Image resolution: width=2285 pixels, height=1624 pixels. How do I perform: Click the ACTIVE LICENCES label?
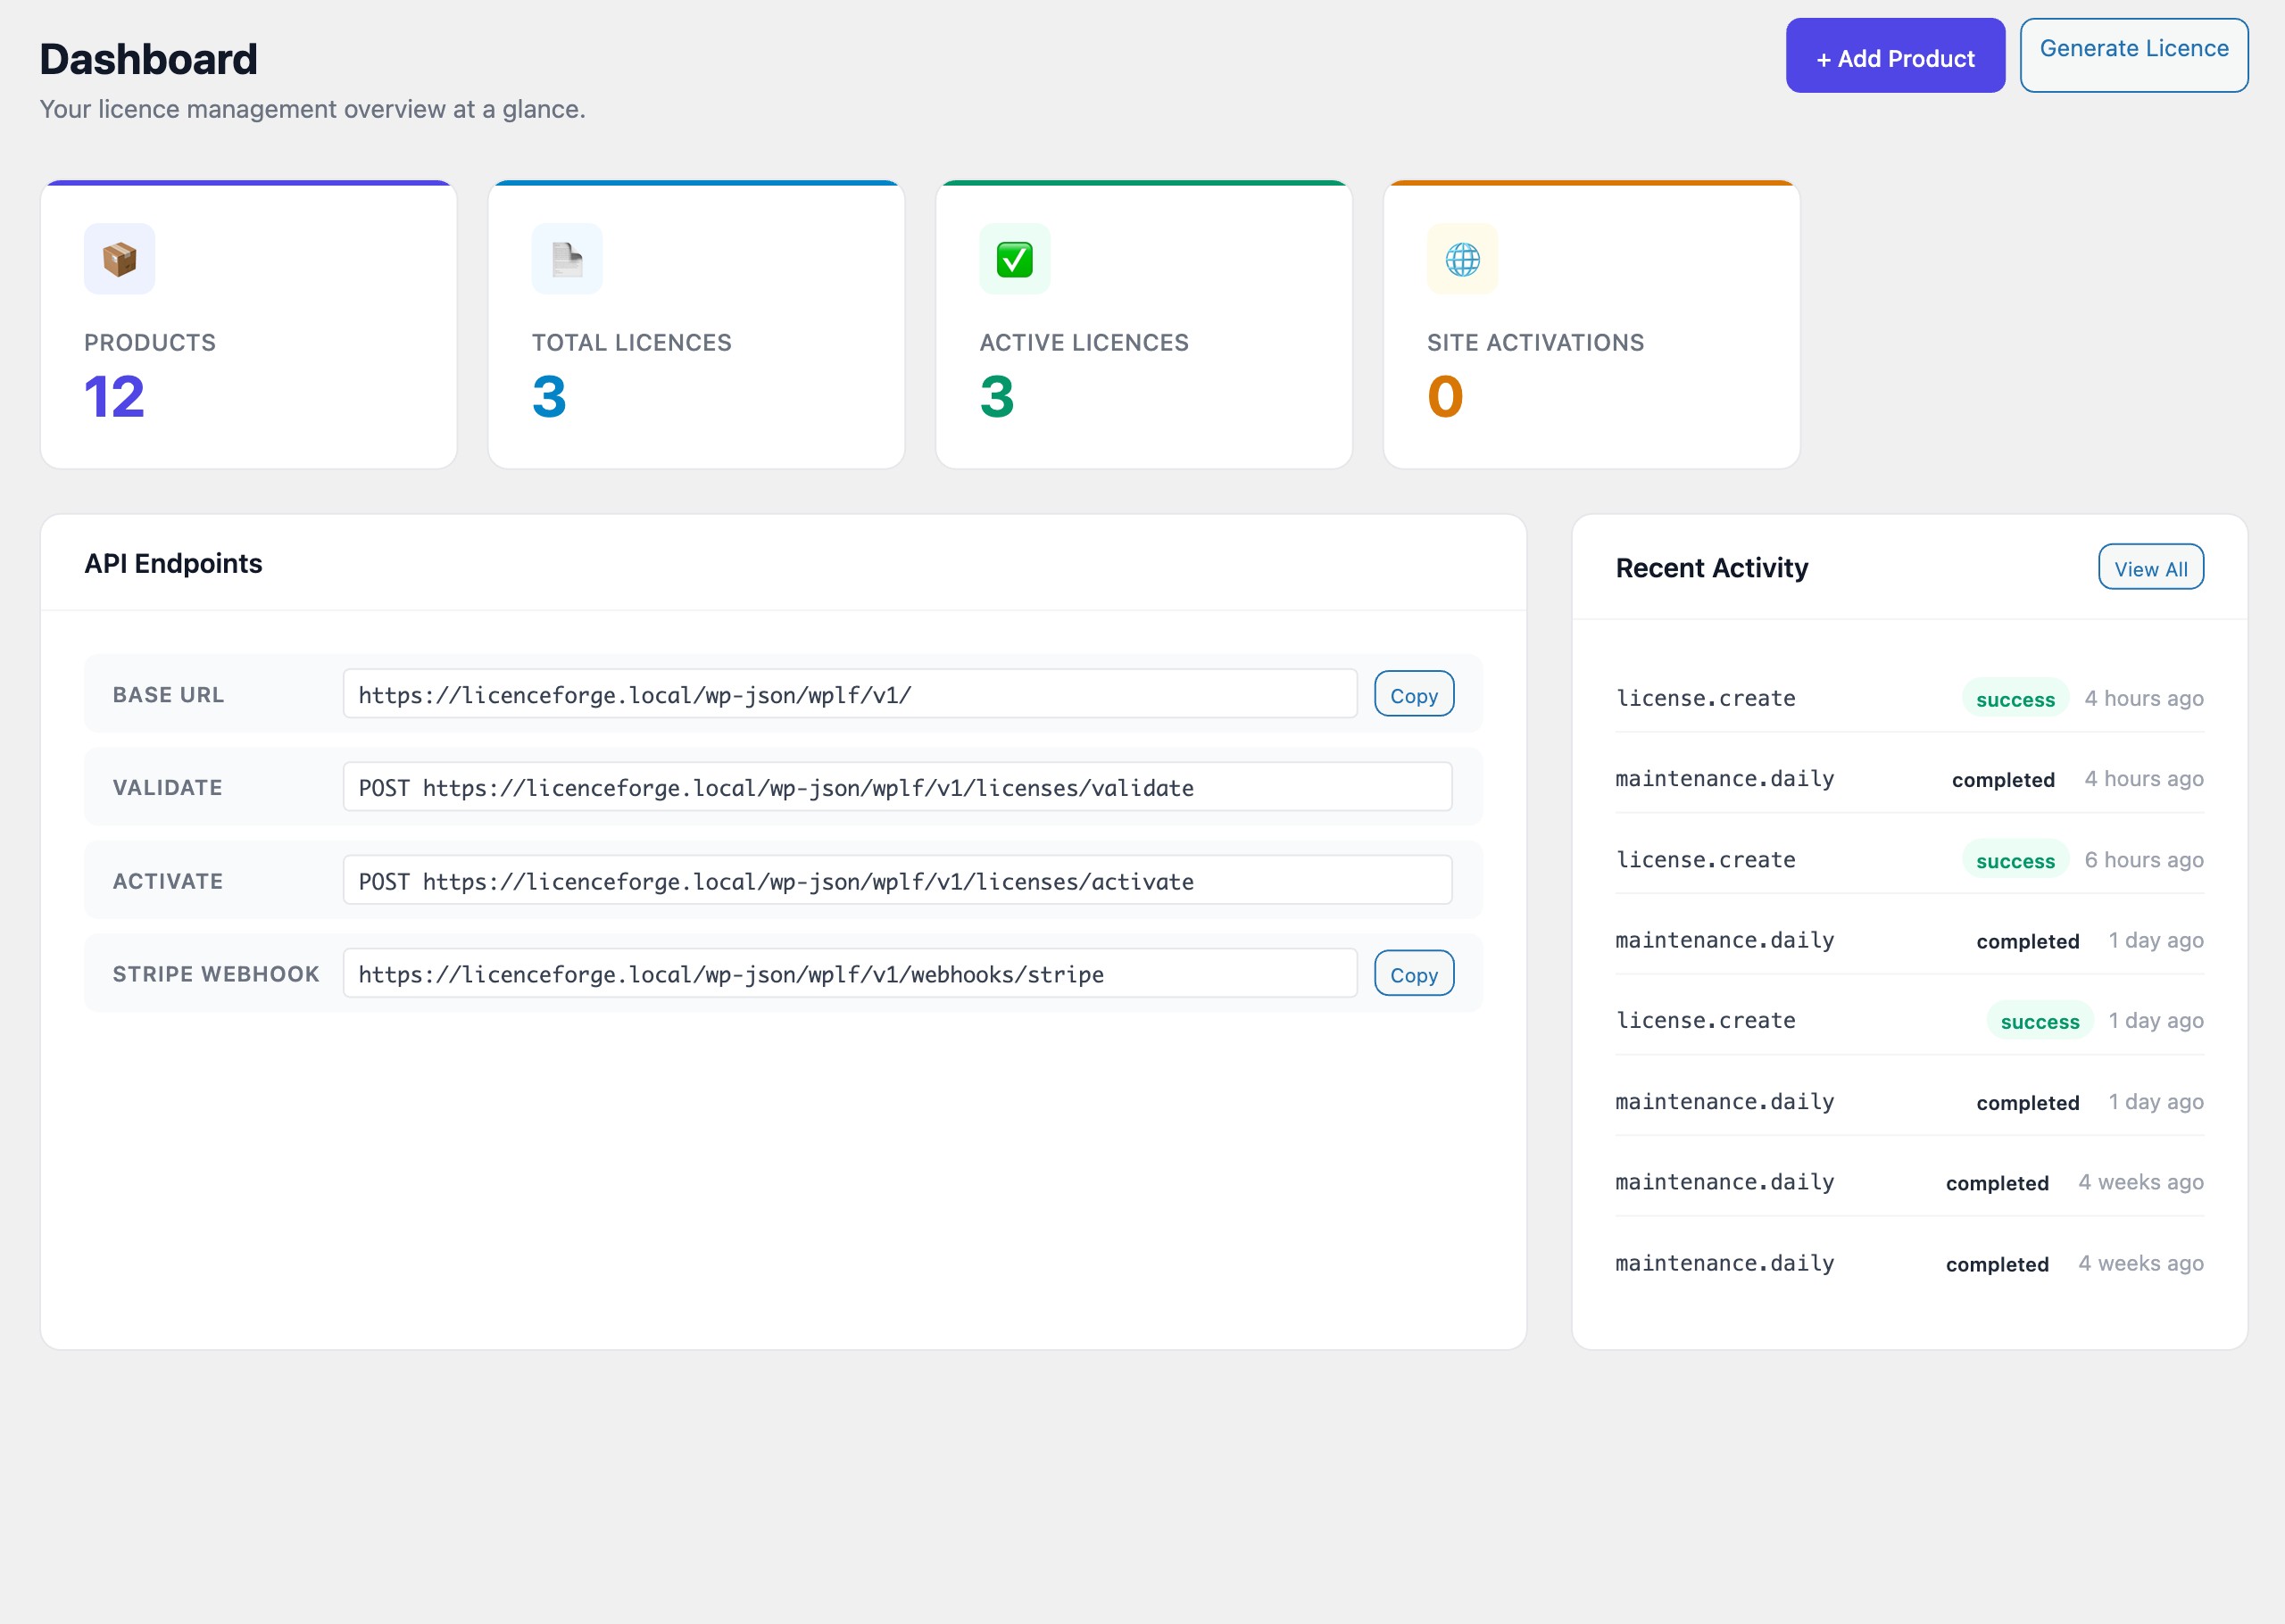(1084, 343)
